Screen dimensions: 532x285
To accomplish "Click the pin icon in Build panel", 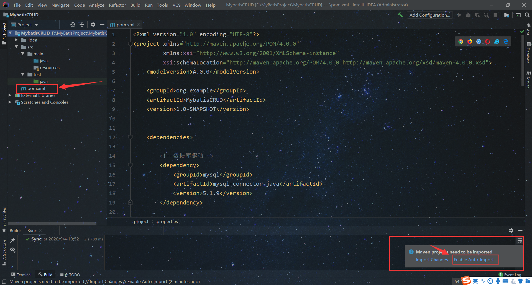I will pos(12,240).
